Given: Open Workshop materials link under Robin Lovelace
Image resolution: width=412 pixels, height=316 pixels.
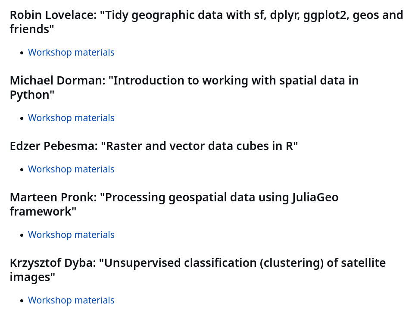Looking at the screenshot, I should coord(71,52).
